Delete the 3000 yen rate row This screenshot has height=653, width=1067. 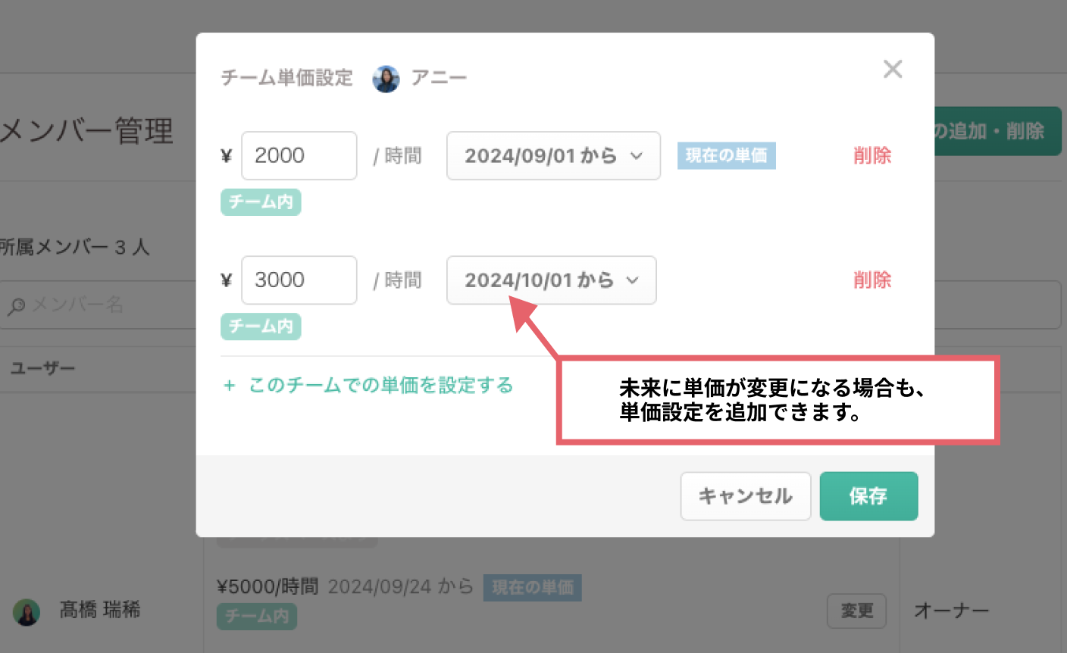click(871, 280)
